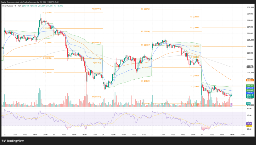This screenshot has width=256, height=145.
Task: Click the R1 (224217) pivot label
Action: coord(145,45)
